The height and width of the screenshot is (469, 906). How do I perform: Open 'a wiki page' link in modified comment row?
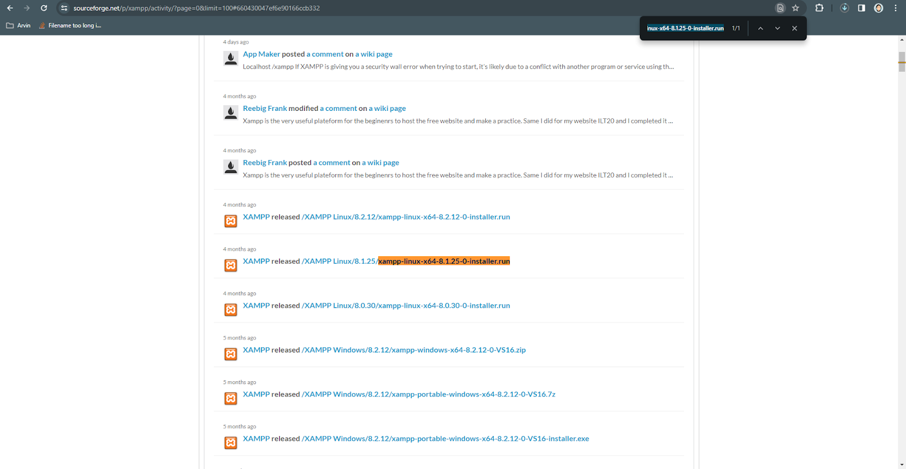387,109
